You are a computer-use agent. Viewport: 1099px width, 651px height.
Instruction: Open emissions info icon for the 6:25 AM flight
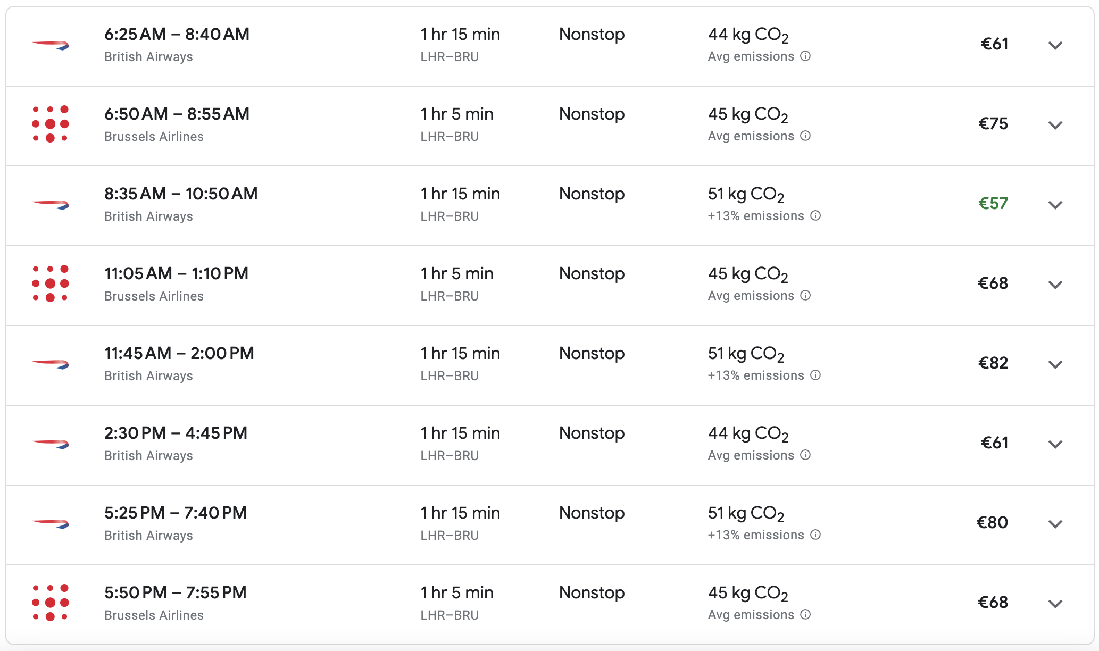coord(805,56)
